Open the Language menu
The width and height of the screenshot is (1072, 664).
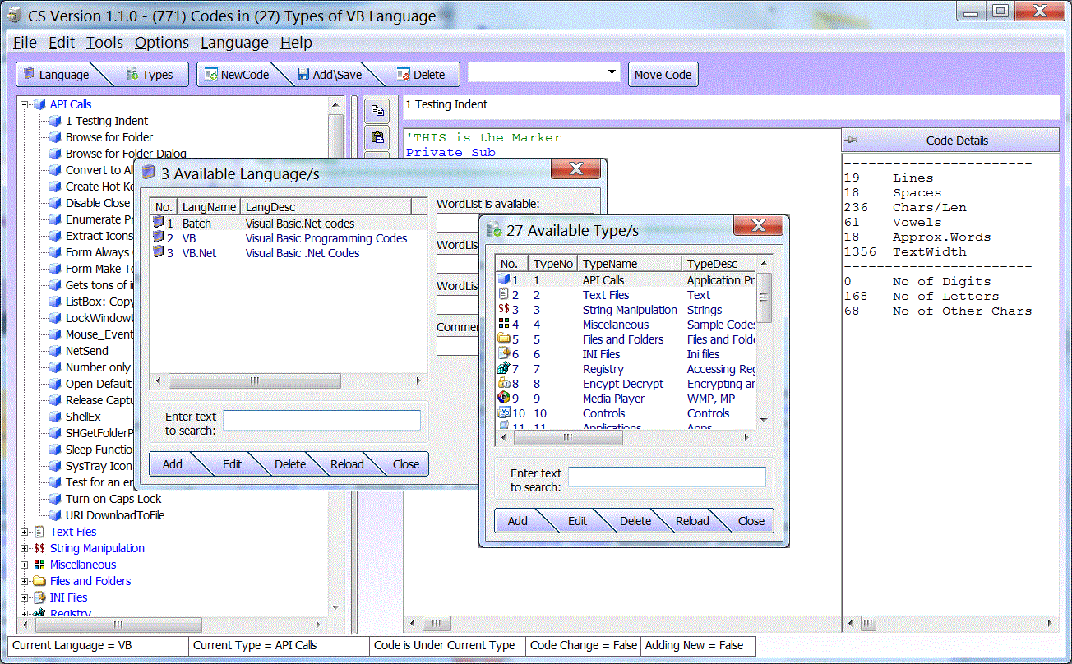coord(234,43)
